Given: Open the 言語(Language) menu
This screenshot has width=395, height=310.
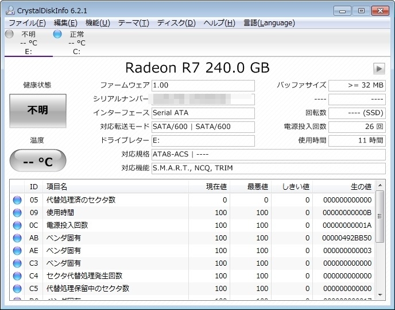Looking at the screenshot, I should (269, 23).
